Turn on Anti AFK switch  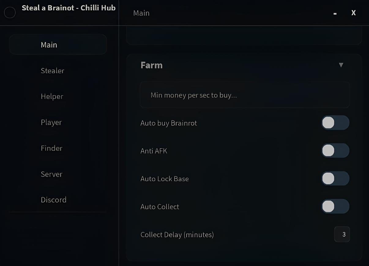point(335,151)
